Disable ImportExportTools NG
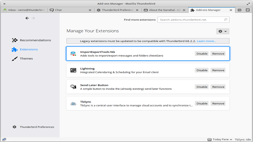Screen dimensions: 253x142 [x=202, y=54]
